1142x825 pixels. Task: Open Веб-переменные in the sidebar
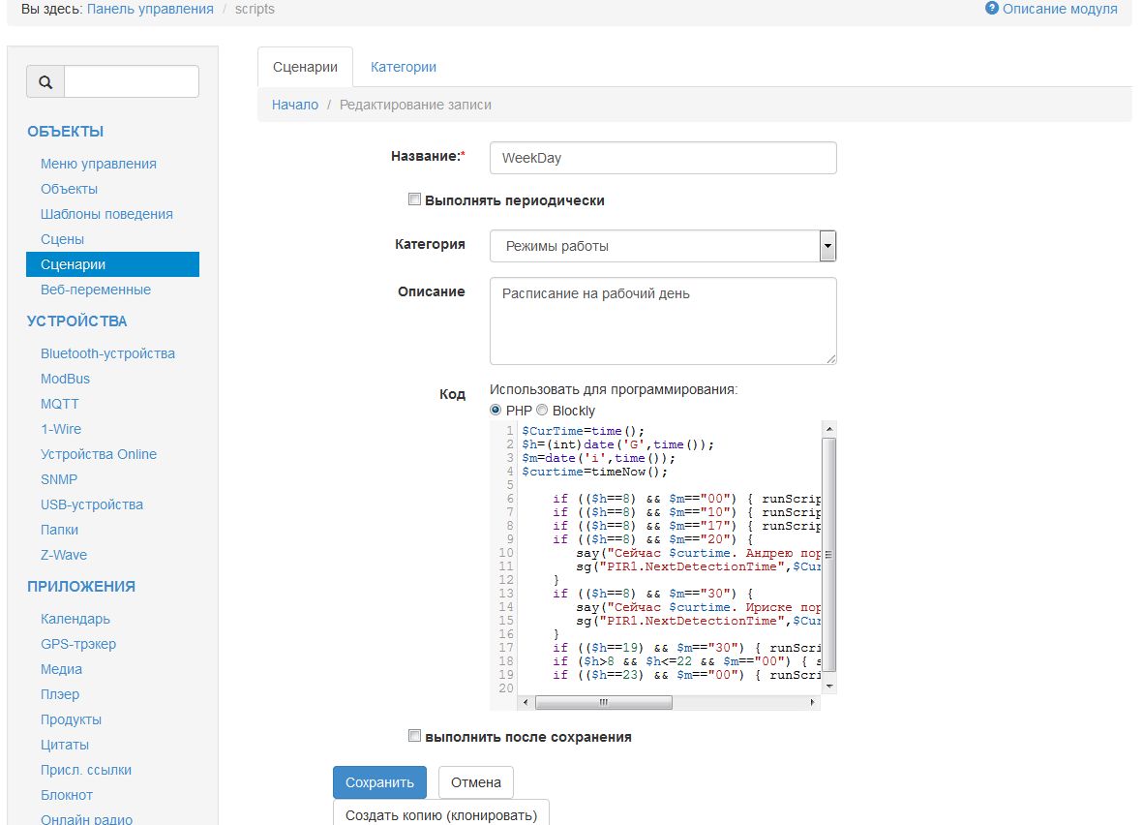pos(96,290)
